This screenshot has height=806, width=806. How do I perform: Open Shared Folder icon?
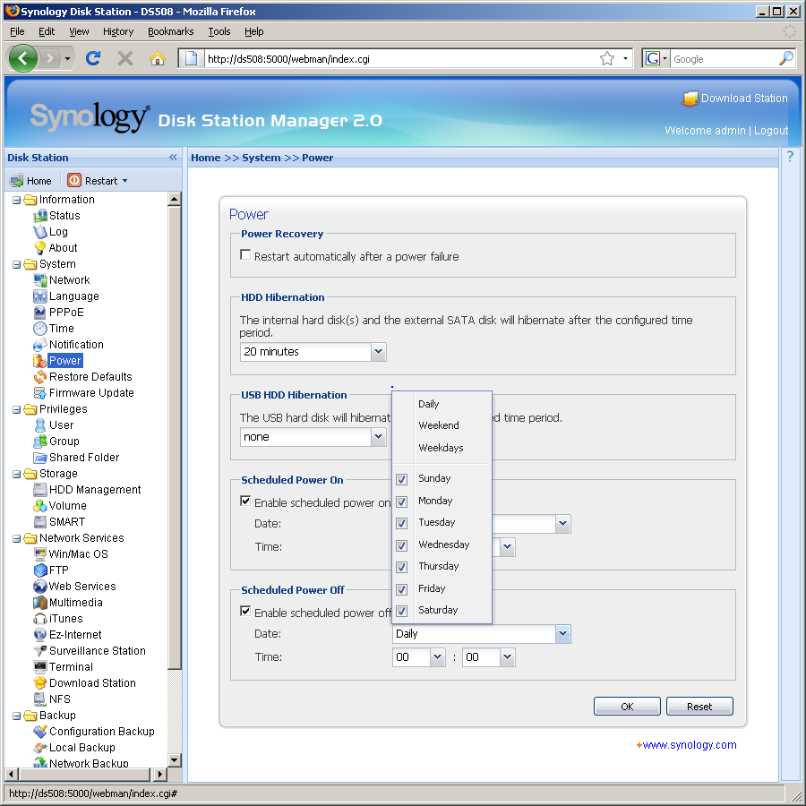click(40, 458)
